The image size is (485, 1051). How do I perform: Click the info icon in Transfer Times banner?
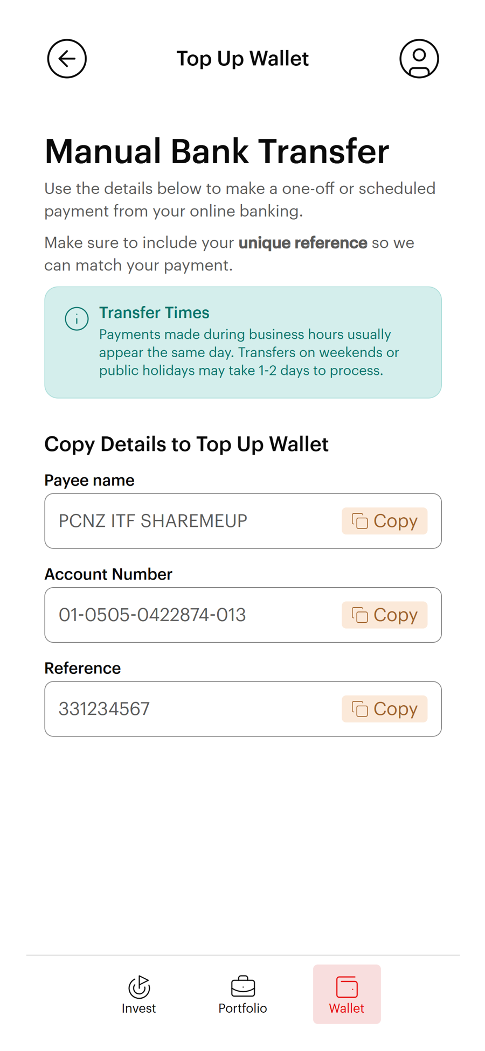[x=77, y=318]
